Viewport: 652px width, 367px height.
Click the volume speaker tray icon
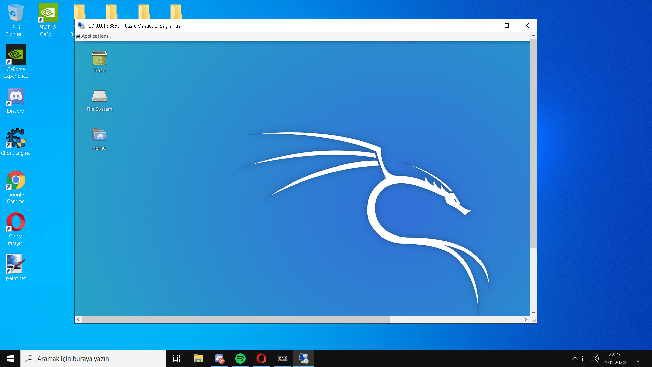point(595,359)
